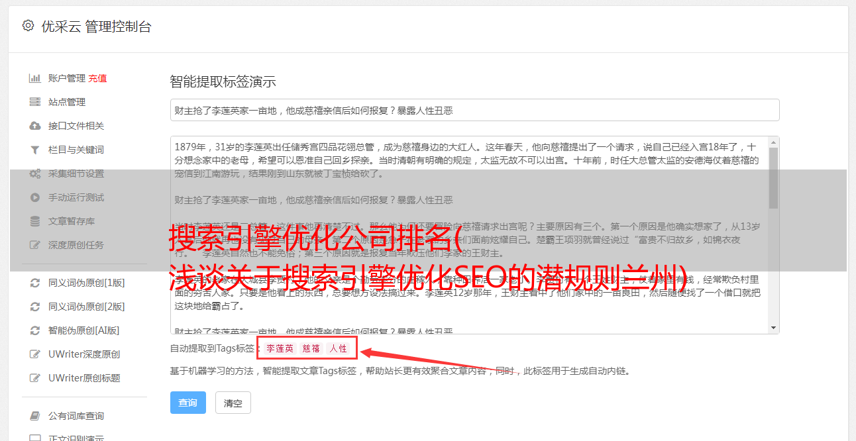Click the 李莲英 tag
Image resolution: width=856 pixels, height=441 pixels.
[280, 349]
